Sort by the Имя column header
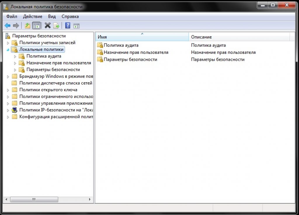299x215 pixels. click(142, 37)
